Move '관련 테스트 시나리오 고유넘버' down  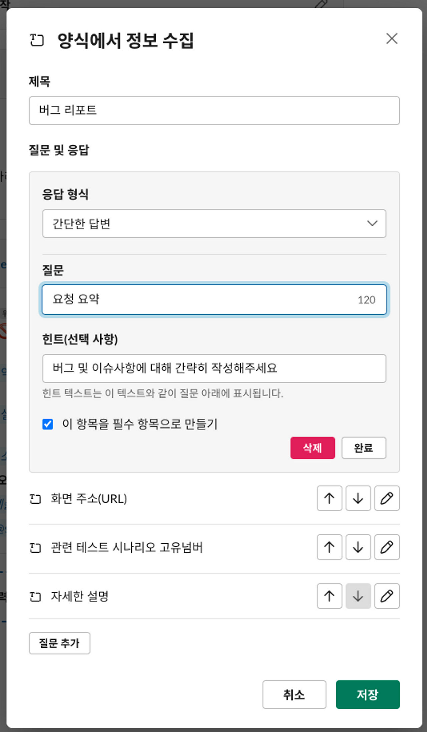pos(358,547)
